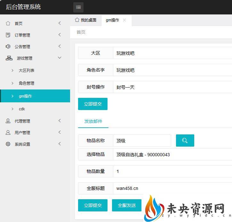Click the 订单管理 order icon

8,35
